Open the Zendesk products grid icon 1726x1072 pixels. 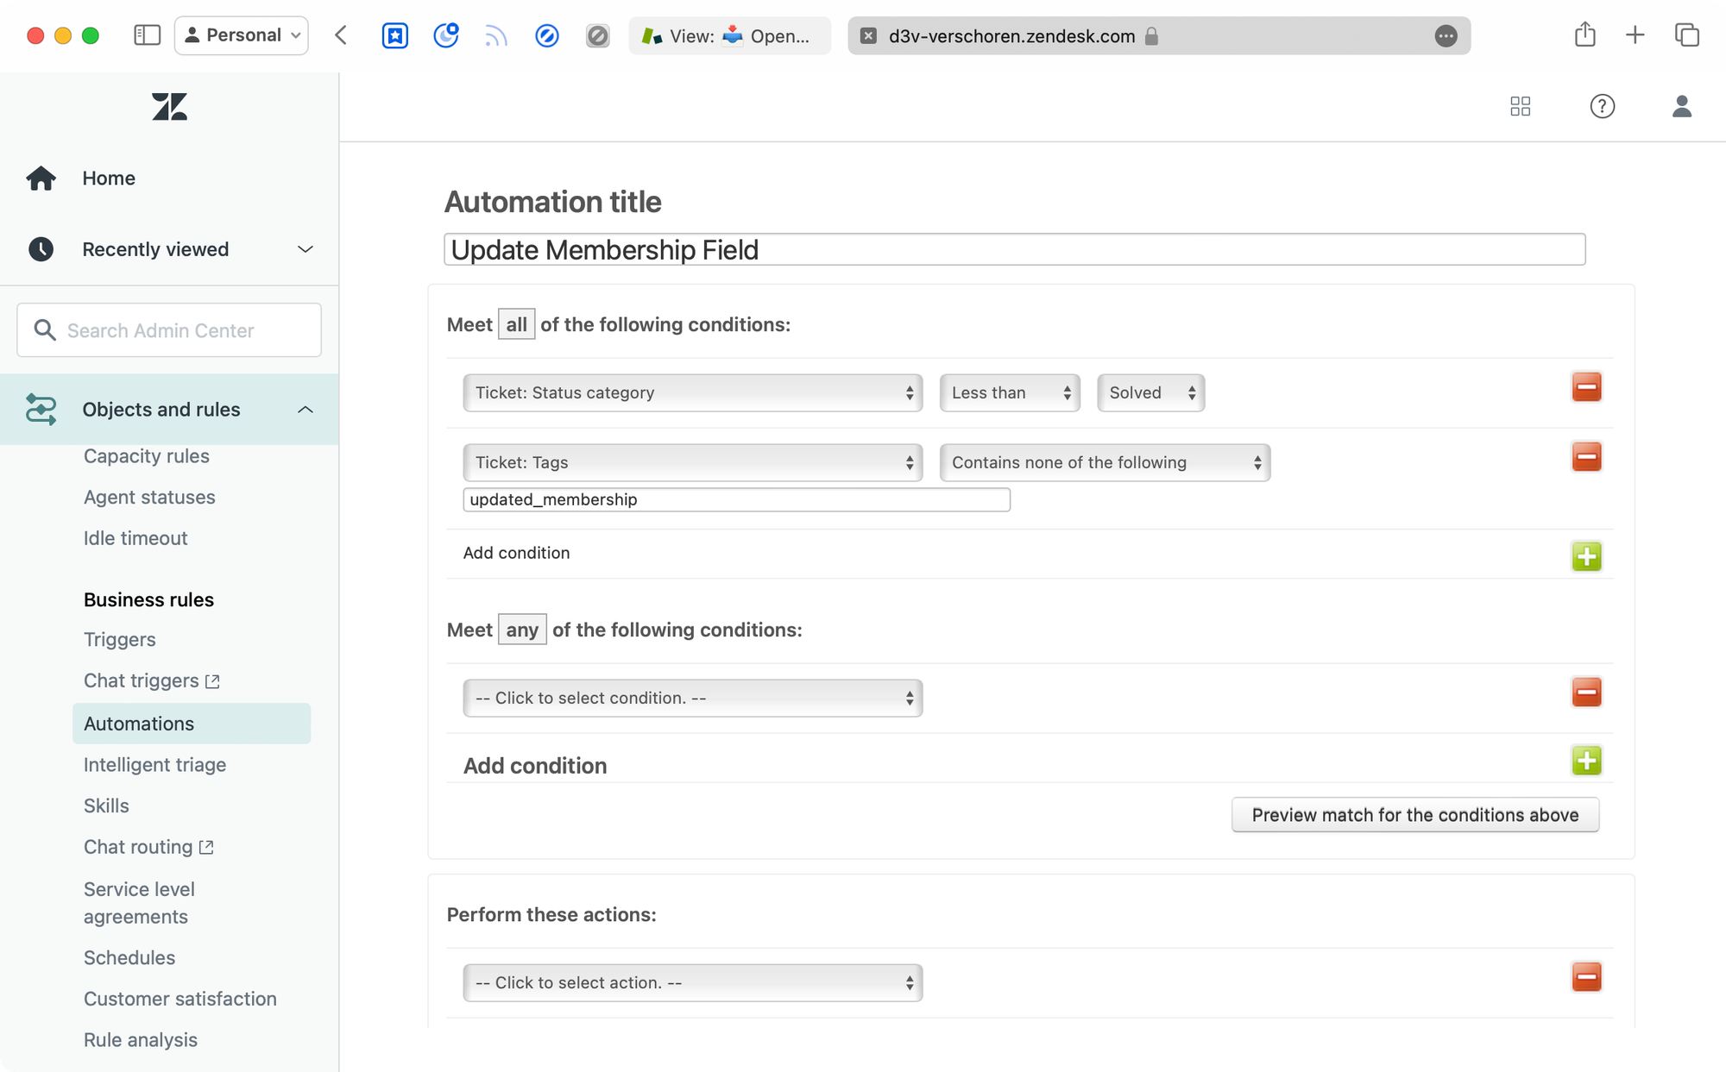[1521, 106]
